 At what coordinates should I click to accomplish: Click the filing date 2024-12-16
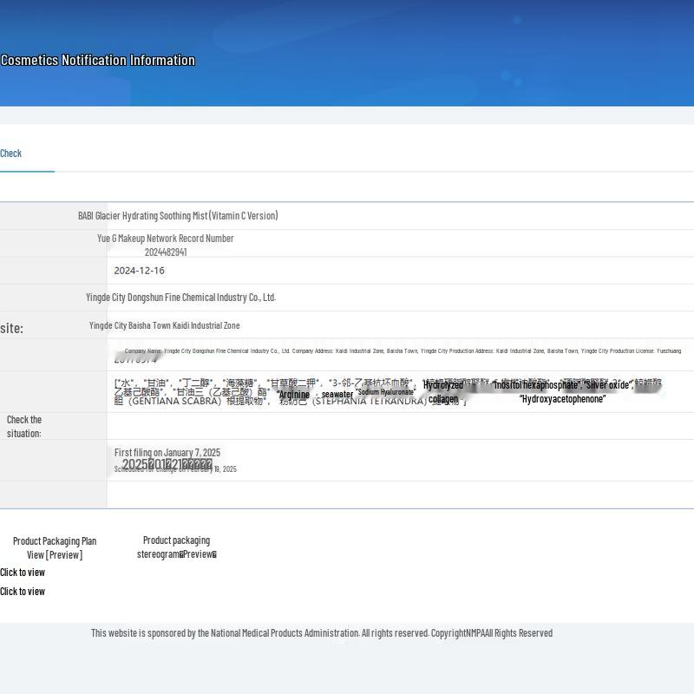pos(139,271)
